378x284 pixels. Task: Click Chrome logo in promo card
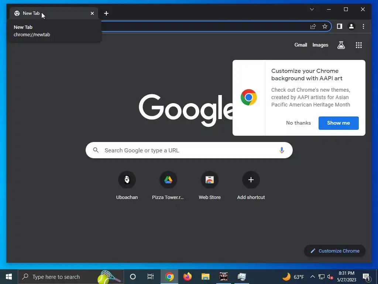tap(248, 97)
